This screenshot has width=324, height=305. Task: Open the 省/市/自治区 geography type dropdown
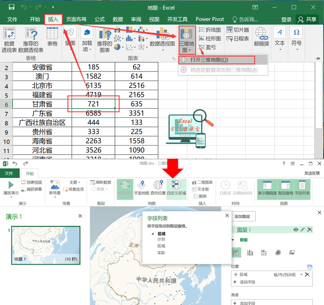pos(301,274)
